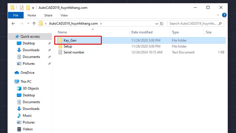Select the Music folder in sidebar
Screen dimensions: 236x133
click(27, 116)
